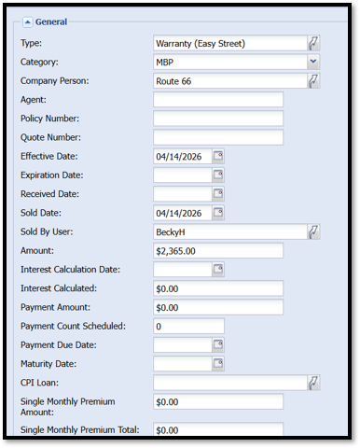The height and width of the screenshot is (448, 360).
Task: Click the 'Sold By User:' label
Action: coord(47,231)
